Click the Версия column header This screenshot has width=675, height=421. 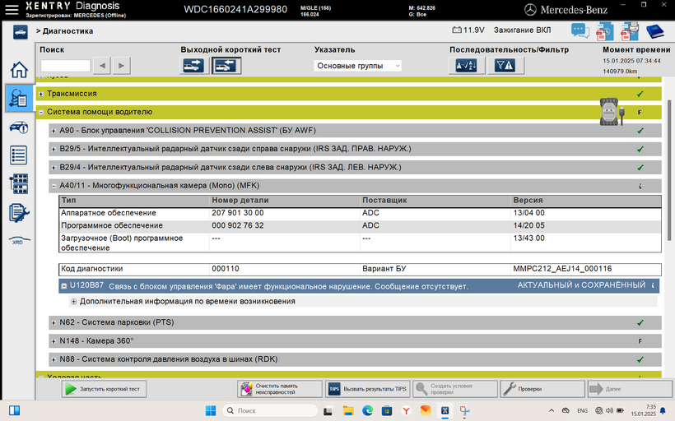(528, 201)
